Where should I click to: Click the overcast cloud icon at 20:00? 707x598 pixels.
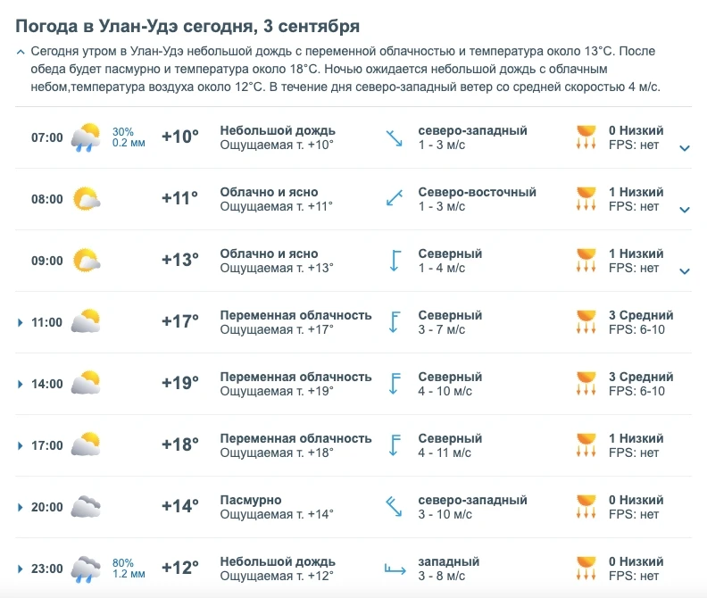(x=86, y=507)
